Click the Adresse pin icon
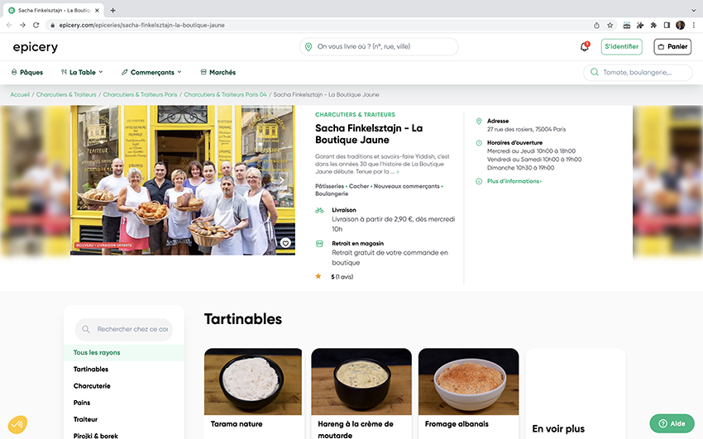Screen dimensions: 703x439 point(479,121)
